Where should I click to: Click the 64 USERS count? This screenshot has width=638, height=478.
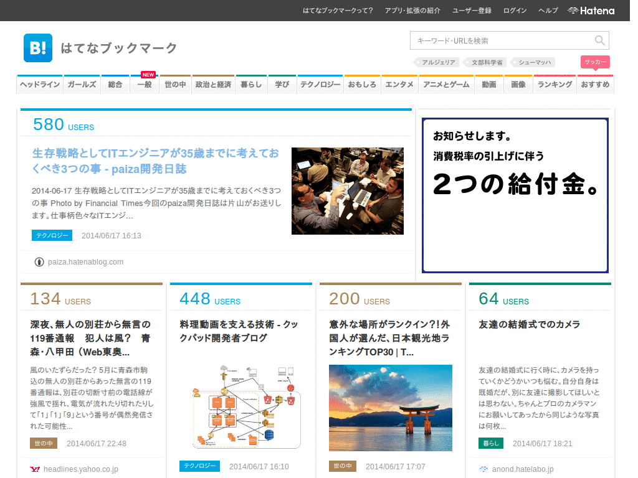click(503, 299)
